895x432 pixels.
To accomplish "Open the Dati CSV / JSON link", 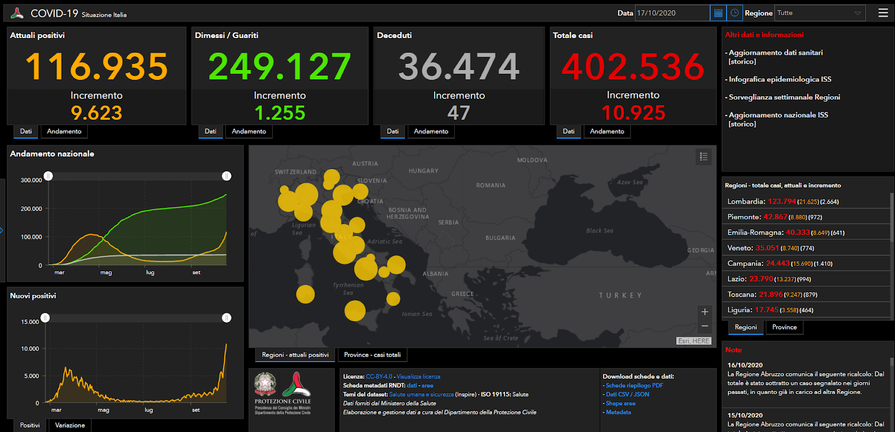I will pyautogui.click(x=628, y=395).
